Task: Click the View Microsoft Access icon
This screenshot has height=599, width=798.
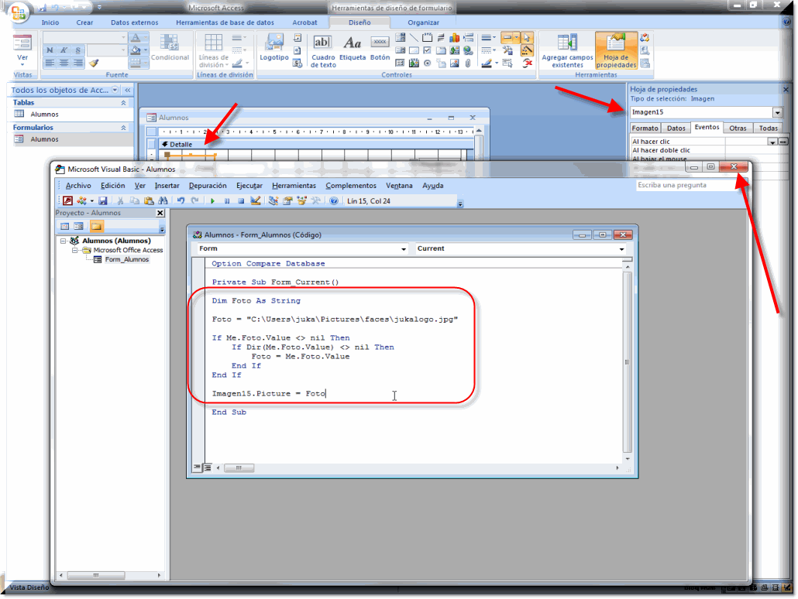Action: coord(68,201)
